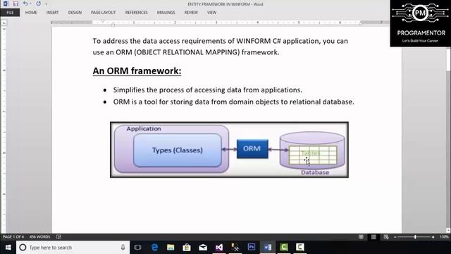Image resolution: width=451 pixels, height=254 pixels.
Task: Click the bullet 'ORM is a tool for storing data'
Action: (161, 102)
